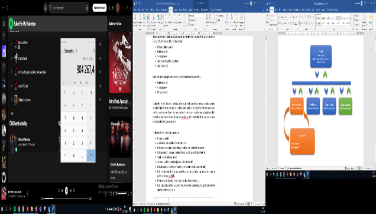376x214 pixels.
Task: Click font color icon in right Word ribbon
Action: point(296,23)
